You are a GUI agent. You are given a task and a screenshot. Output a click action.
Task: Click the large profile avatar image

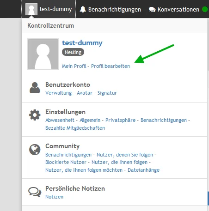43,54
